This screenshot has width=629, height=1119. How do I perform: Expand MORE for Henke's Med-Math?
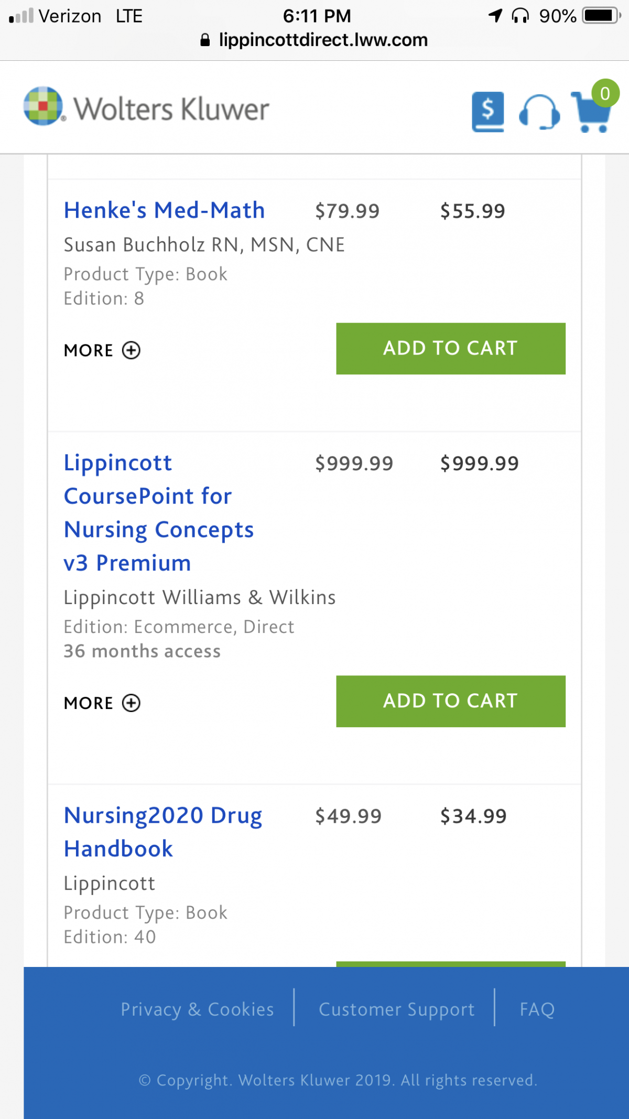click(x=102, y=350)
